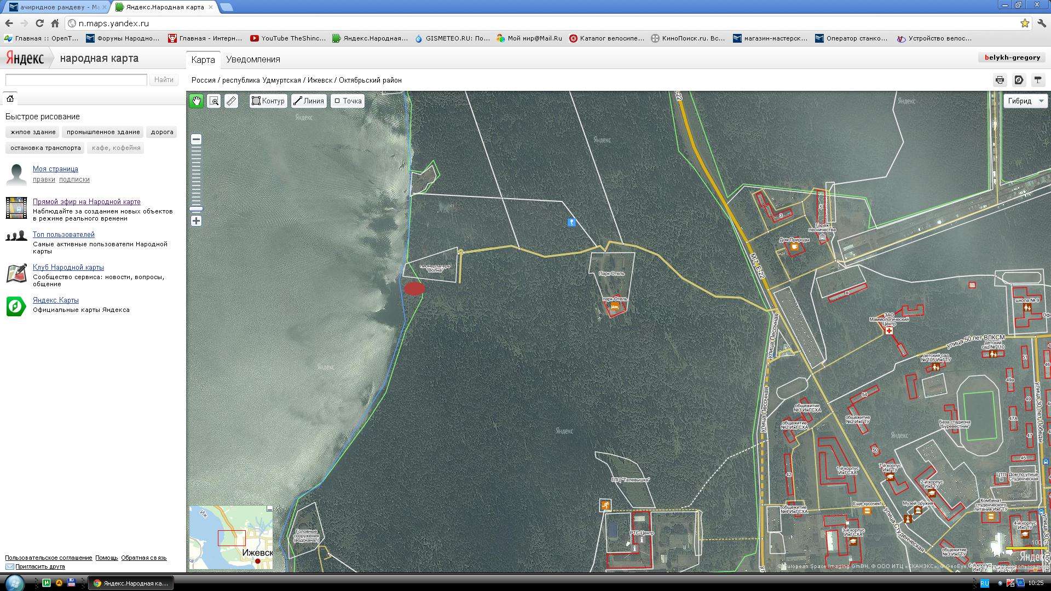Toggle the Линия drawing mode
Image resolution: width=1051 pixels, height=591 pixels.
pyautogui.click(x=309, y=101)
